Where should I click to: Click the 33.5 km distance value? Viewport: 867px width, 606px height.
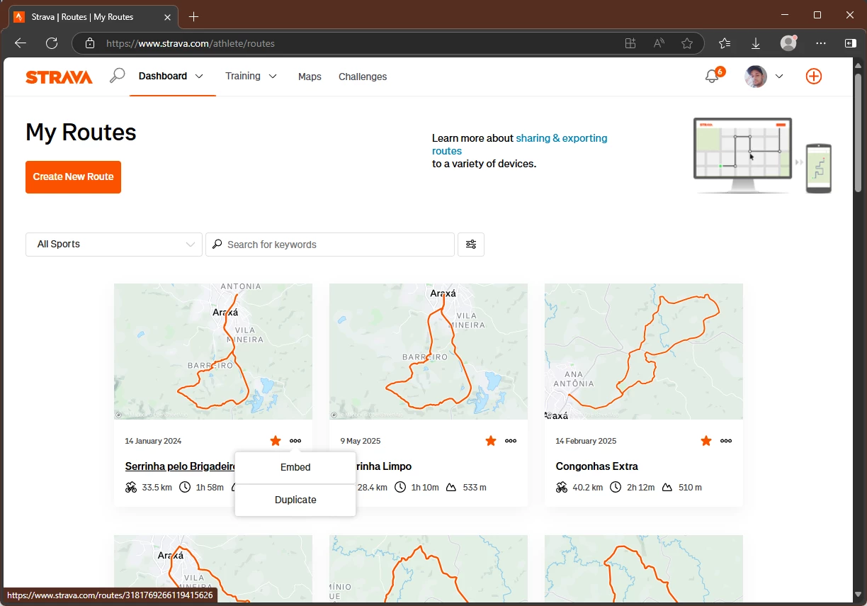pyautogui.click(x=157, y=488)
